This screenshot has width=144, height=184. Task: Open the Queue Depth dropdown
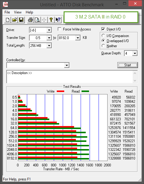click(x=135, y=53)
